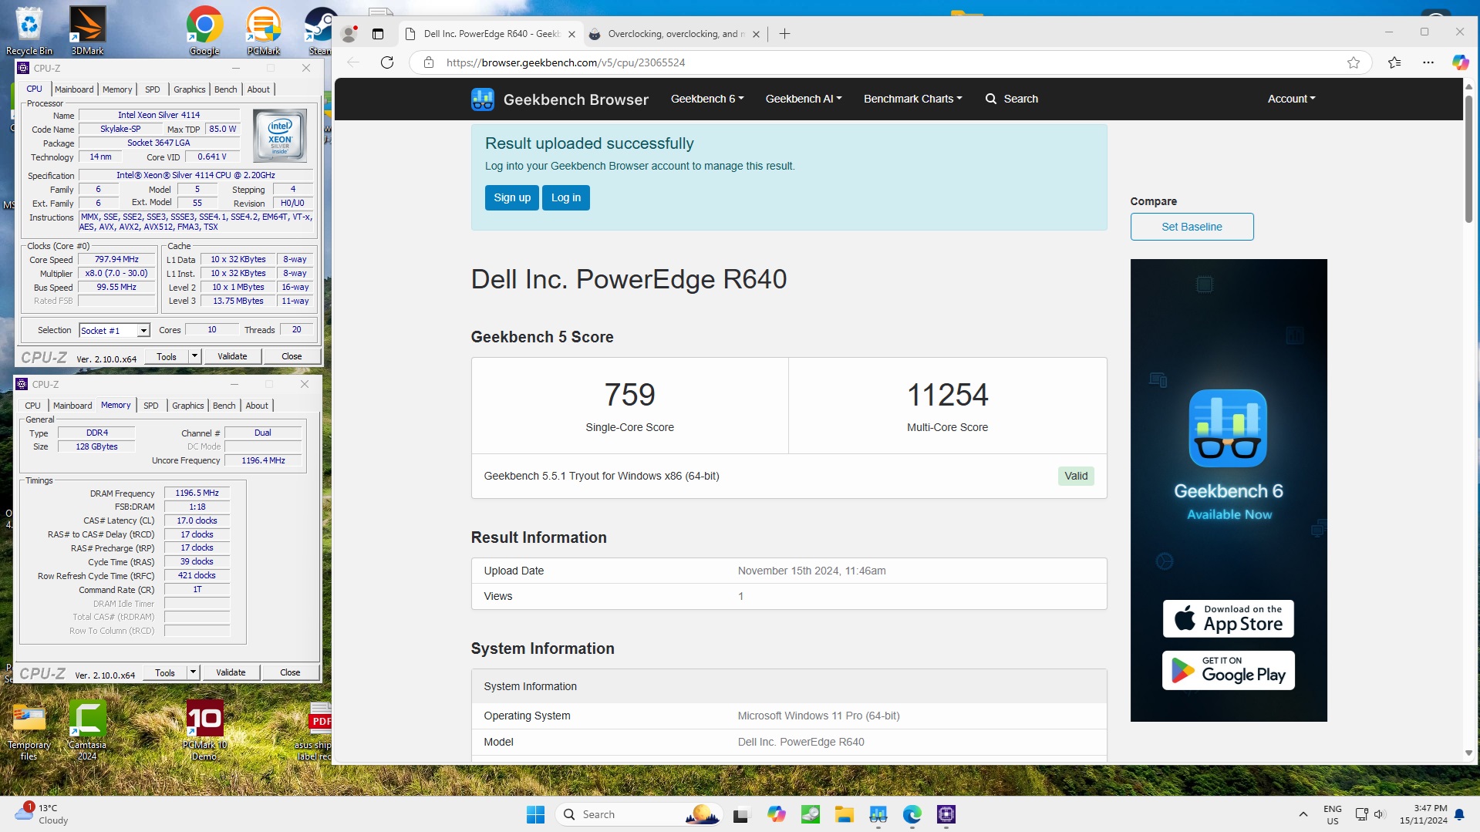Image resolution: width=1480 pixels, height=832 pixels.
Task: Open PCMark 10 Demo desktop icon
Action: coord(204,729)
